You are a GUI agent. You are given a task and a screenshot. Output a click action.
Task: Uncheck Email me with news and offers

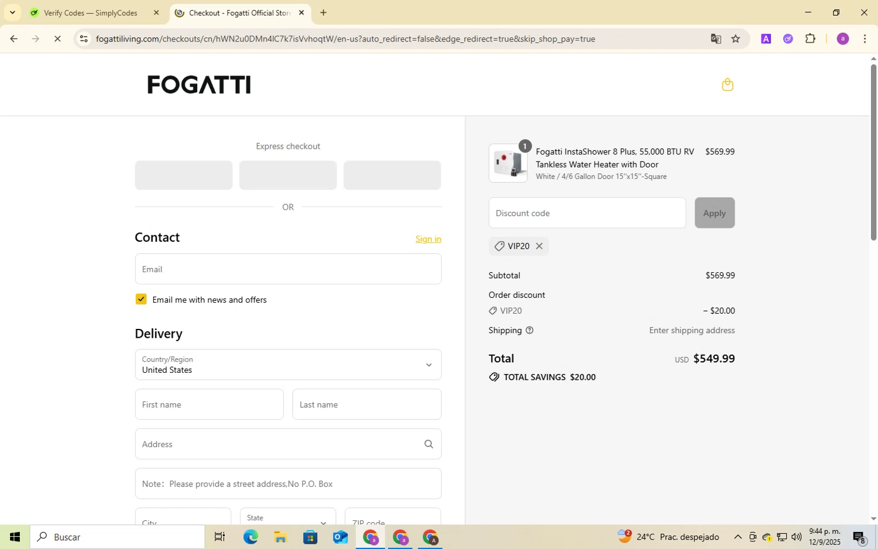click(141, 300)
